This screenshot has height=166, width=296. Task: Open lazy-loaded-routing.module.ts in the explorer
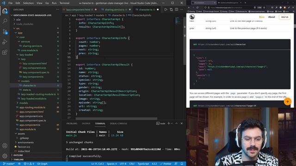pos(38,94)
